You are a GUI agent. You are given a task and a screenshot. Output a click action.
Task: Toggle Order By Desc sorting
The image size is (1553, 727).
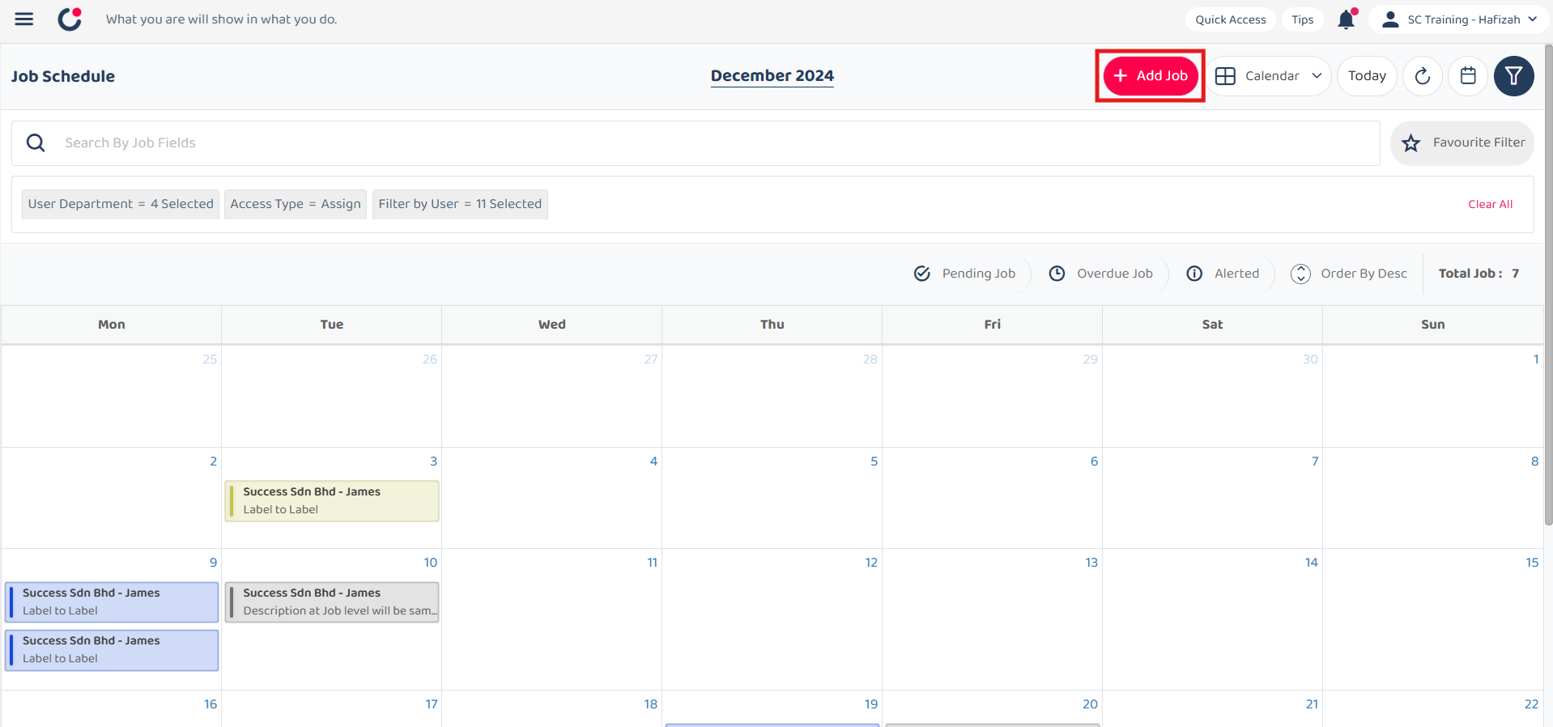1349,274
